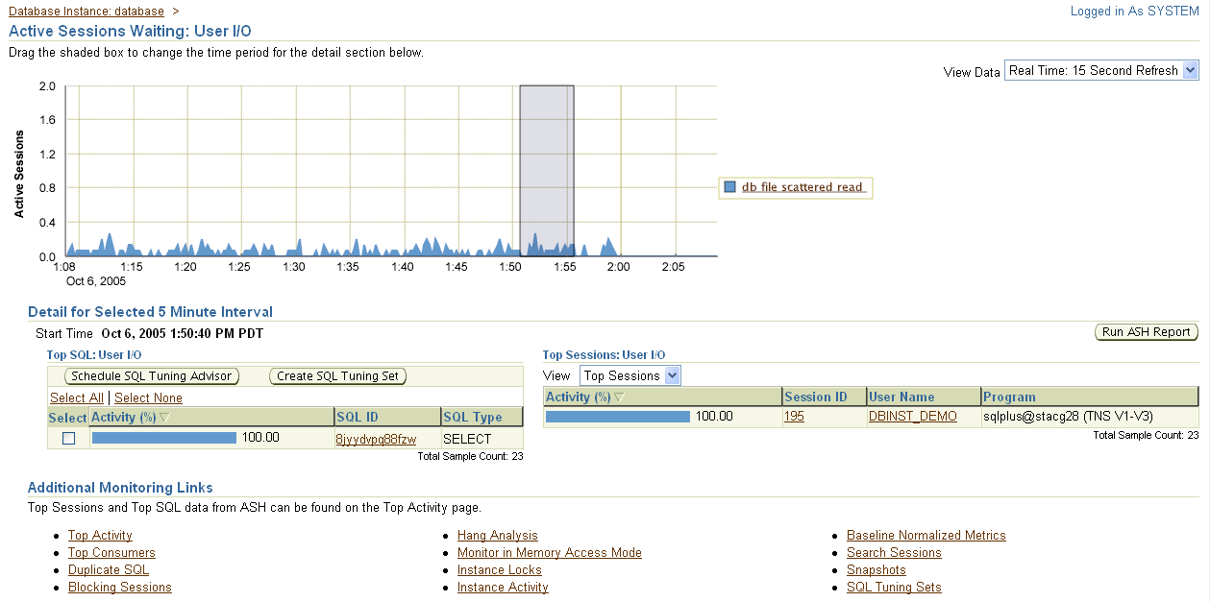Click Create SQL Tuning Set
1210x602 pixels.
339,376
